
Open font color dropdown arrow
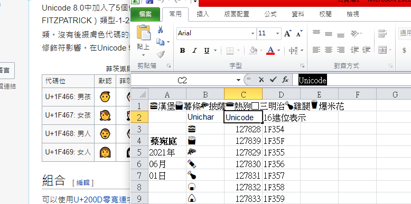278,51
